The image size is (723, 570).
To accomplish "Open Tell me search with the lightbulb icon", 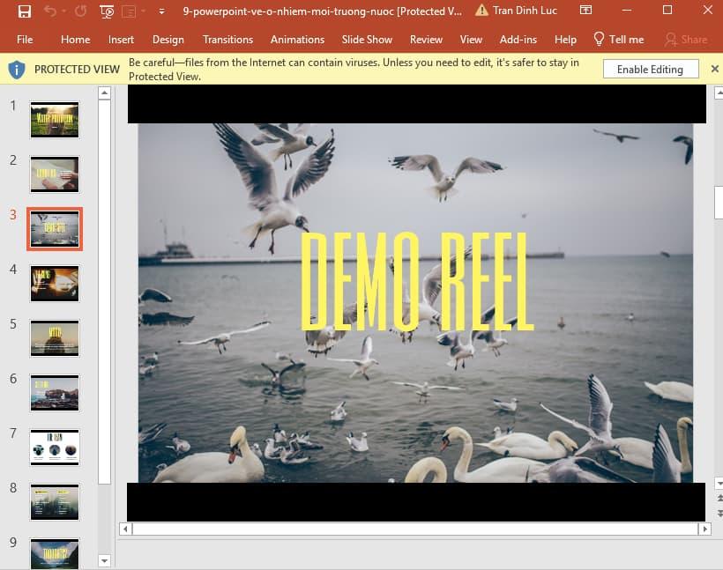I will (601, 39).
